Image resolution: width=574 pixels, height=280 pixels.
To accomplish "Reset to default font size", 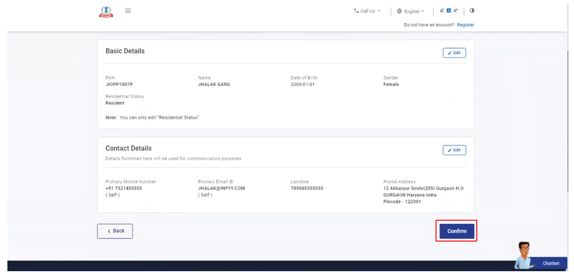I will coord(449,11).
